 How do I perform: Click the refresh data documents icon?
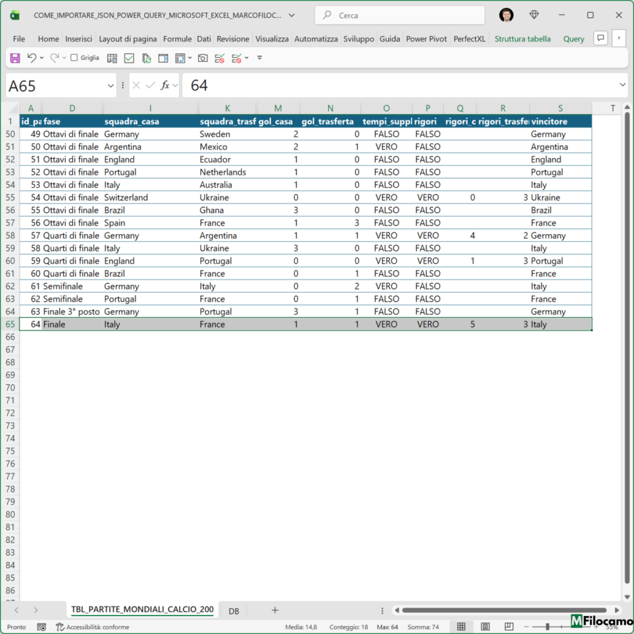pyautogui.click(x=146, y=58)
